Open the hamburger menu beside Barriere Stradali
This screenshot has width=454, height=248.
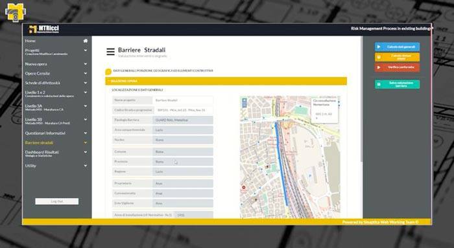point(110,51)
